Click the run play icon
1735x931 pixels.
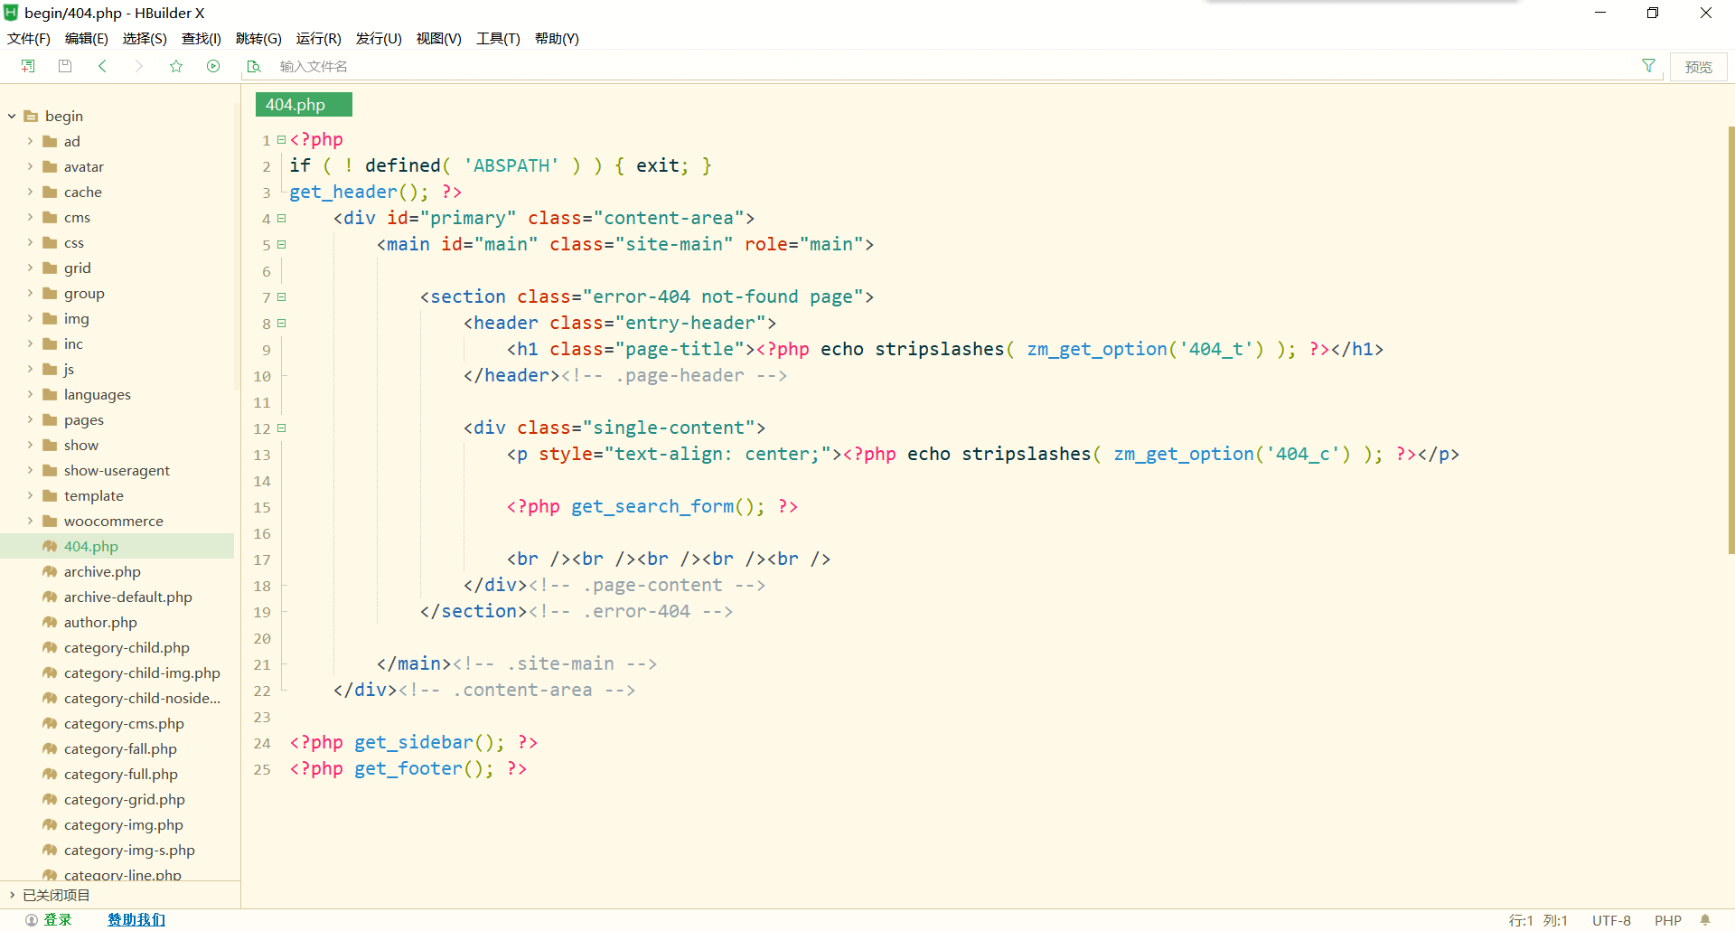point(213,66)
